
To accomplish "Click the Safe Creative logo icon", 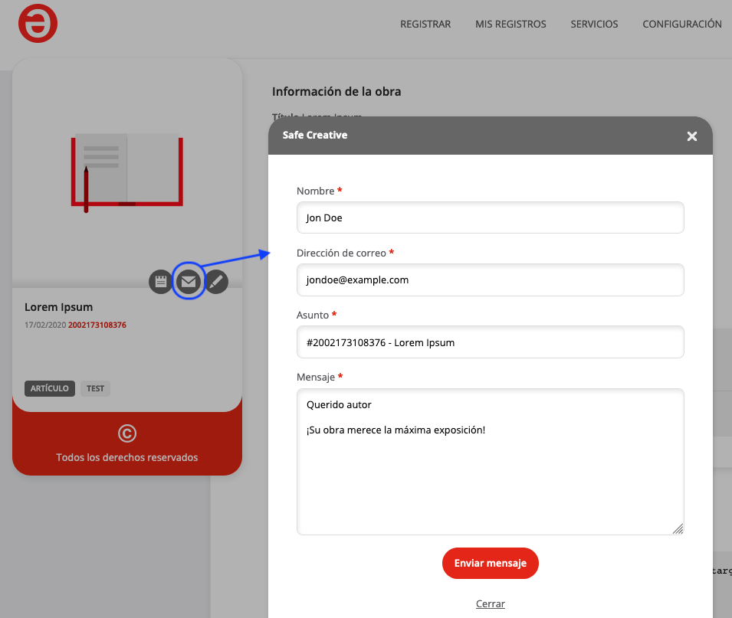I will 38,24.
